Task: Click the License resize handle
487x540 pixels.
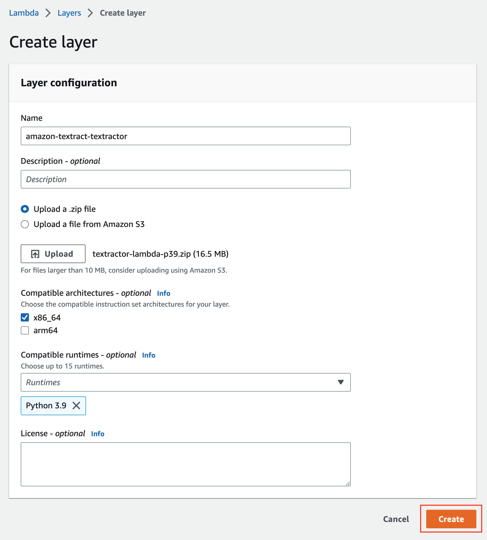Action: pyautogui.click(x=348, y=483)
